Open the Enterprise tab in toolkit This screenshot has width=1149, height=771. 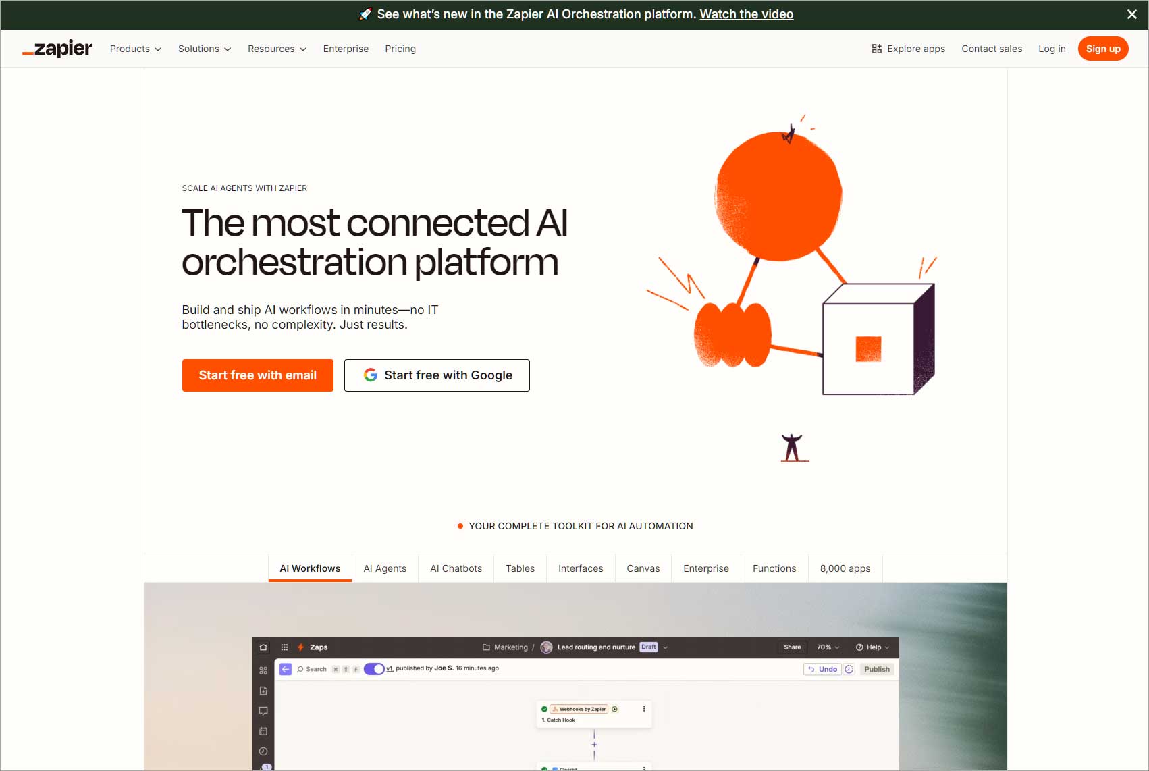pyautogui.click(x=706, y=568)
